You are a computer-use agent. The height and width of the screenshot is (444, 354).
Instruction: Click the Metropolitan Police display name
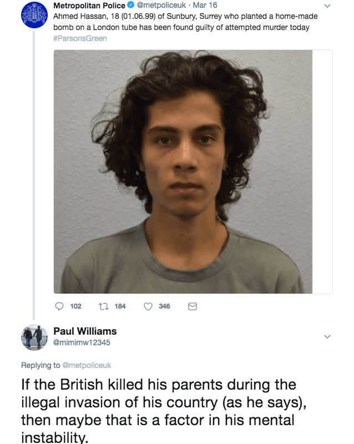click(89, 6)
